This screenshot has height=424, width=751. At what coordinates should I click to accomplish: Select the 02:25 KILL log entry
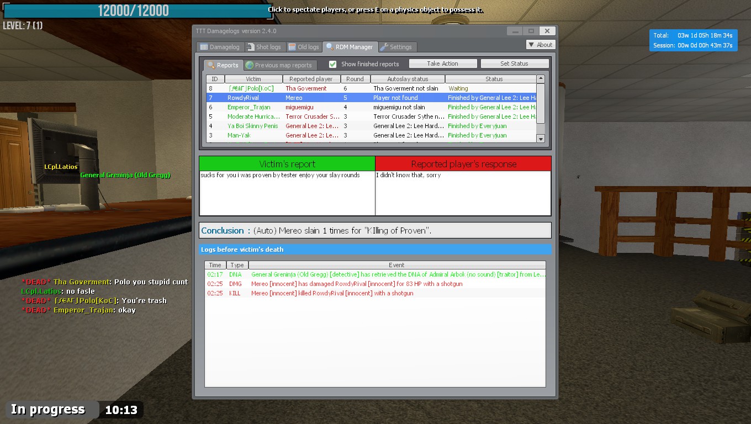[x=375, y=293]
